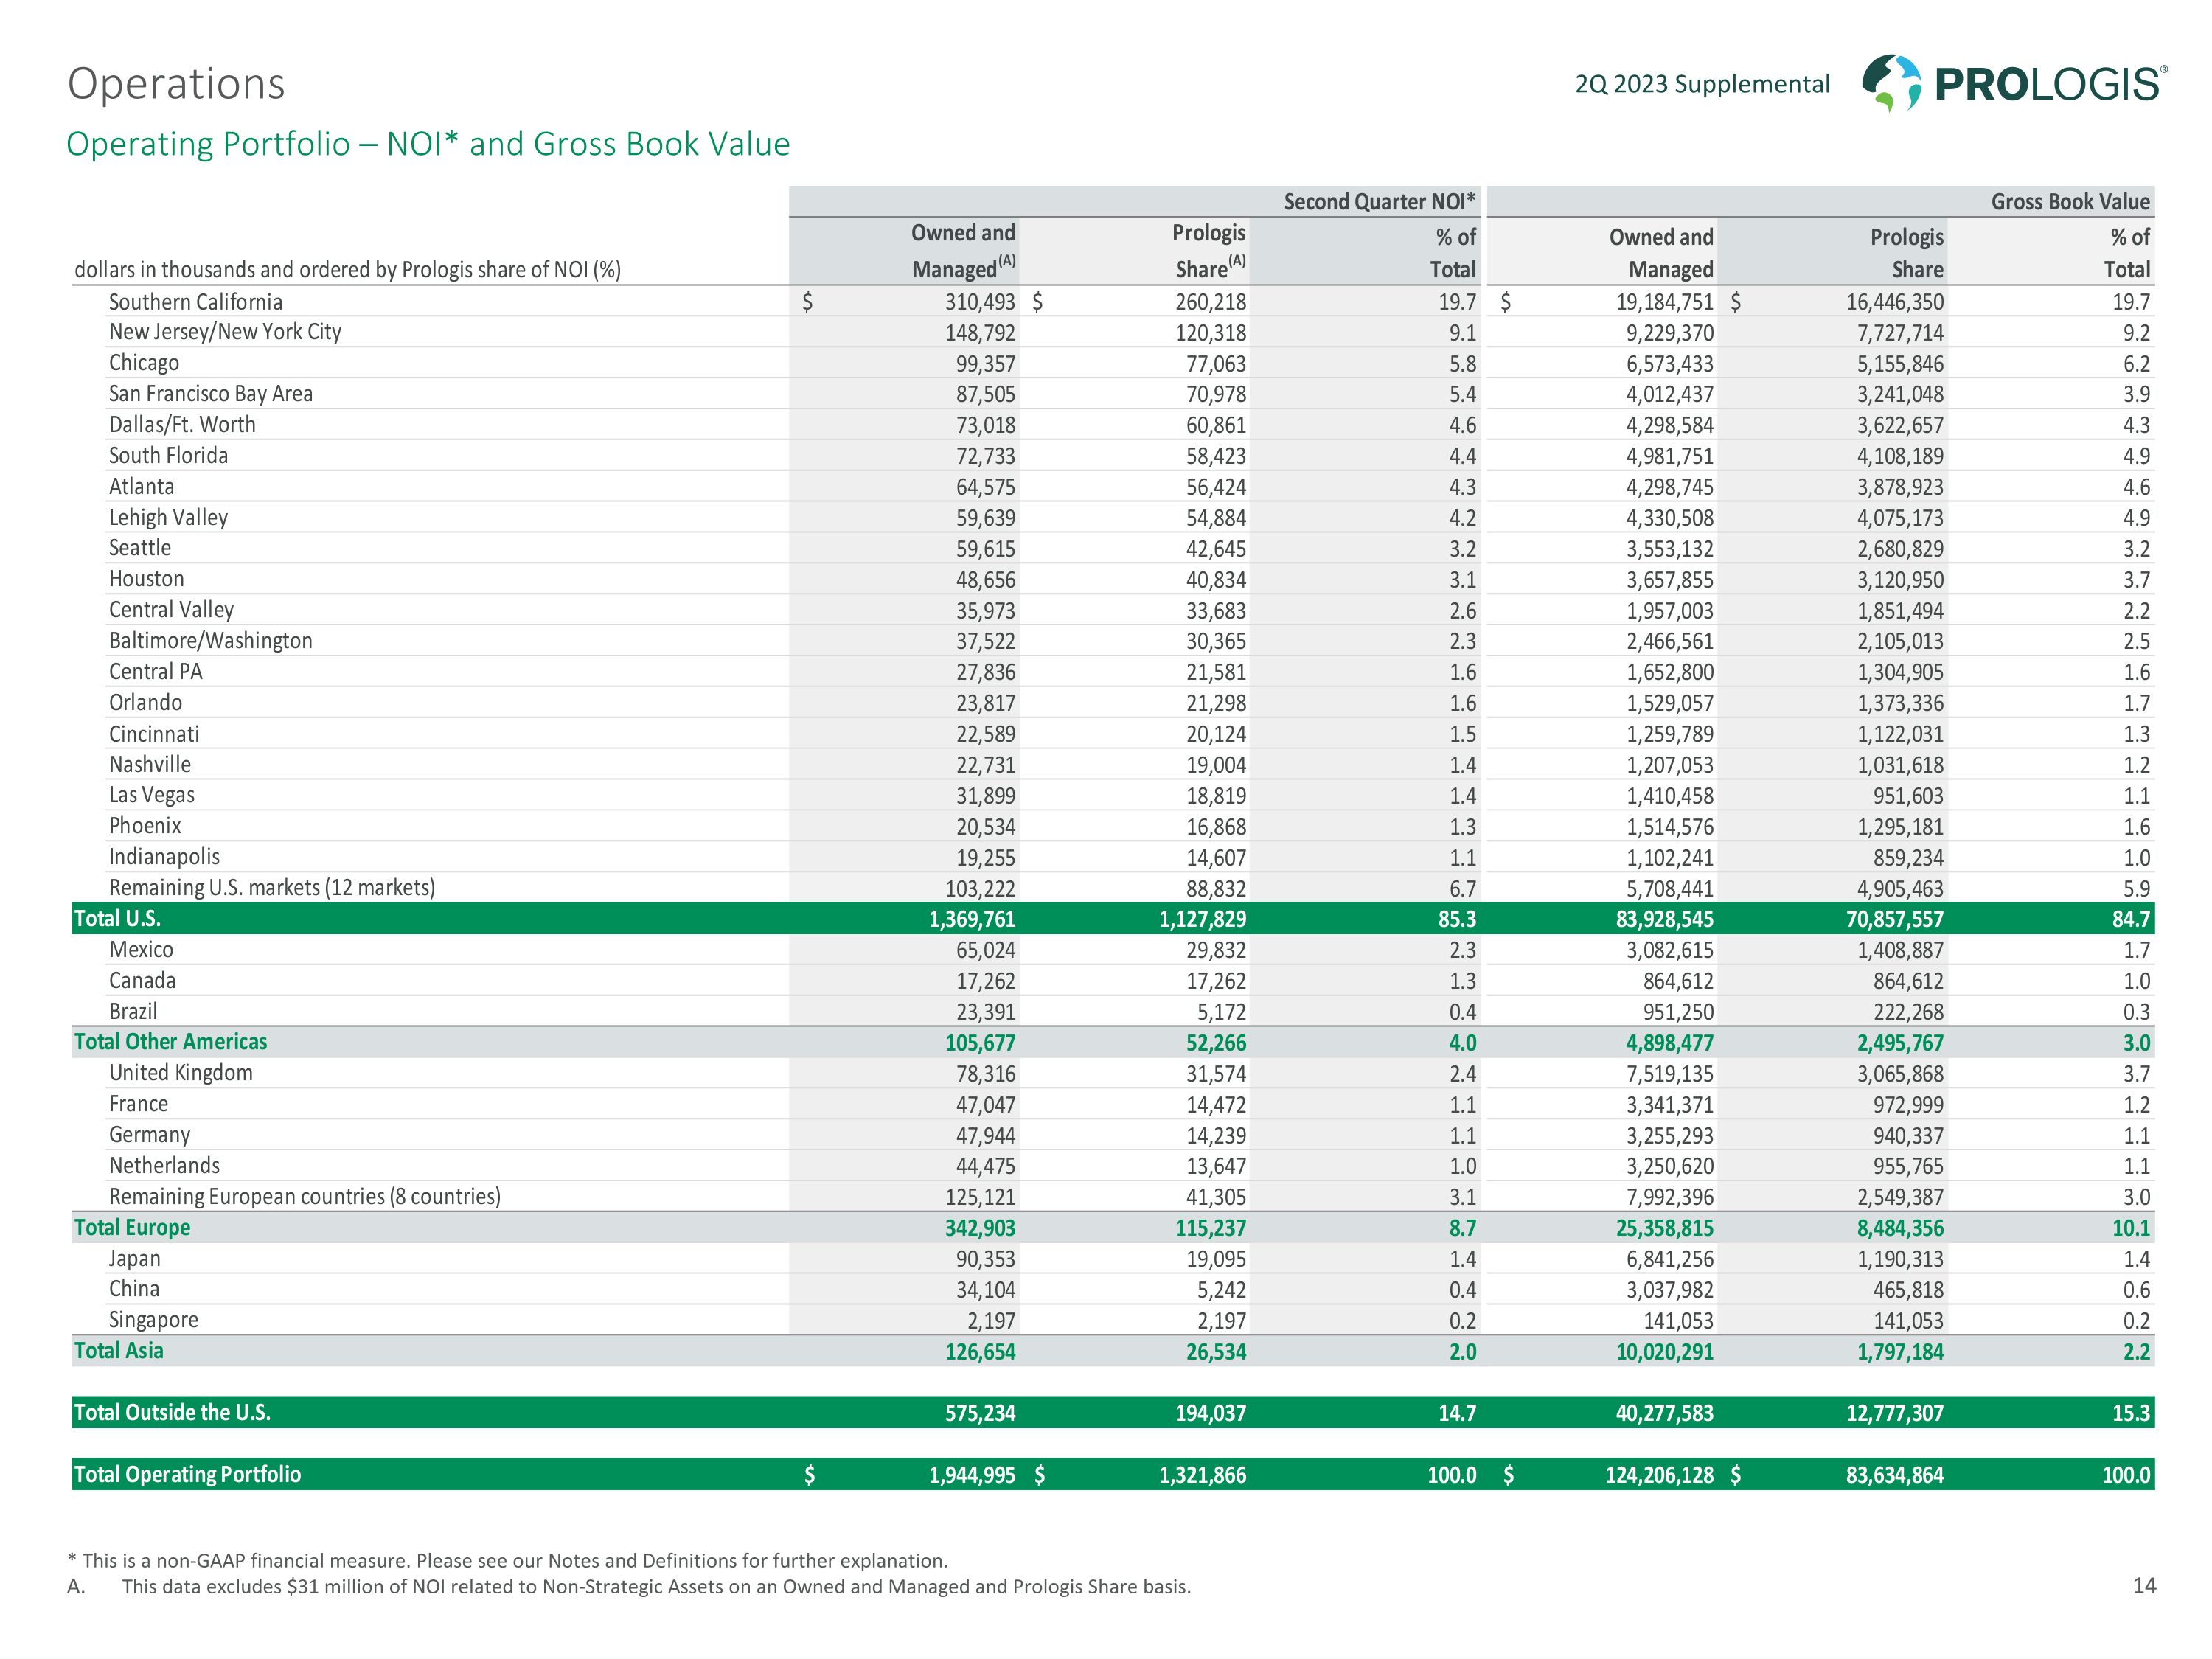Click the Total Asia row label

(118, 1351)
